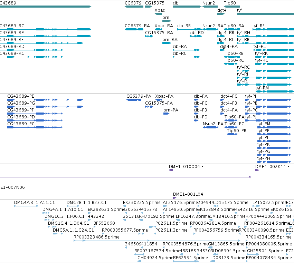Click the cib gene name

(176, 3)
